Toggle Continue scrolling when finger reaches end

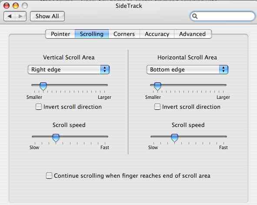coord(49,176)
